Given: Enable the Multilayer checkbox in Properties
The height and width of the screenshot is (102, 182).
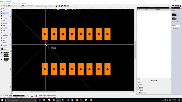Looking at the screenshot, I should pos(173,29).
